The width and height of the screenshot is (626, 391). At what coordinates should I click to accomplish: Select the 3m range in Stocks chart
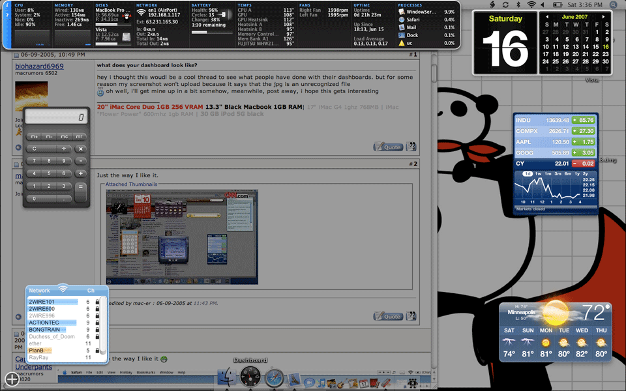(558, 173)
